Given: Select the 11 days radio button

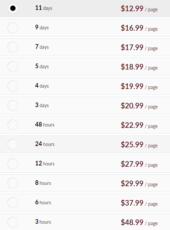Looking at the screenshot, I should (13, 8).
